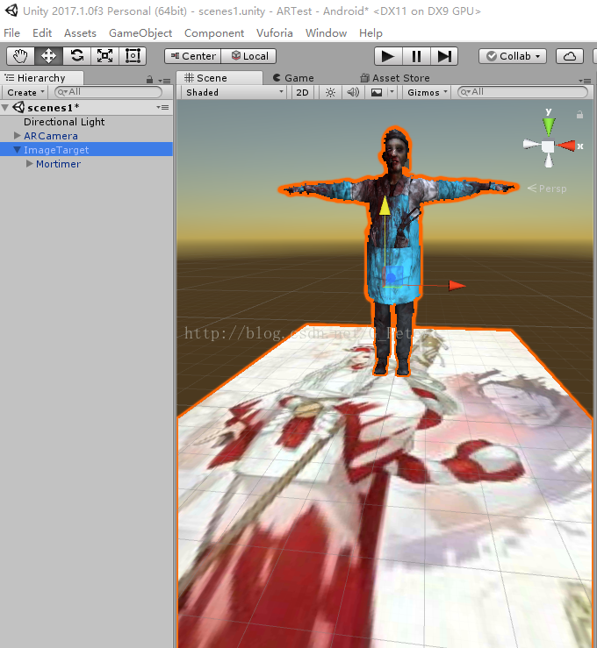Open the GameObject menu
Screen dimensions: 597x648
[140, 33]
